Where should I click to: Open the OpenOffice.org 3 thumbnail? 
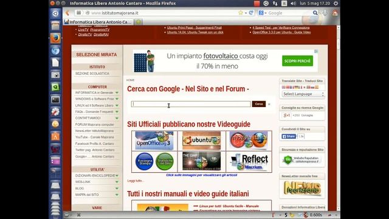[154, 141]
